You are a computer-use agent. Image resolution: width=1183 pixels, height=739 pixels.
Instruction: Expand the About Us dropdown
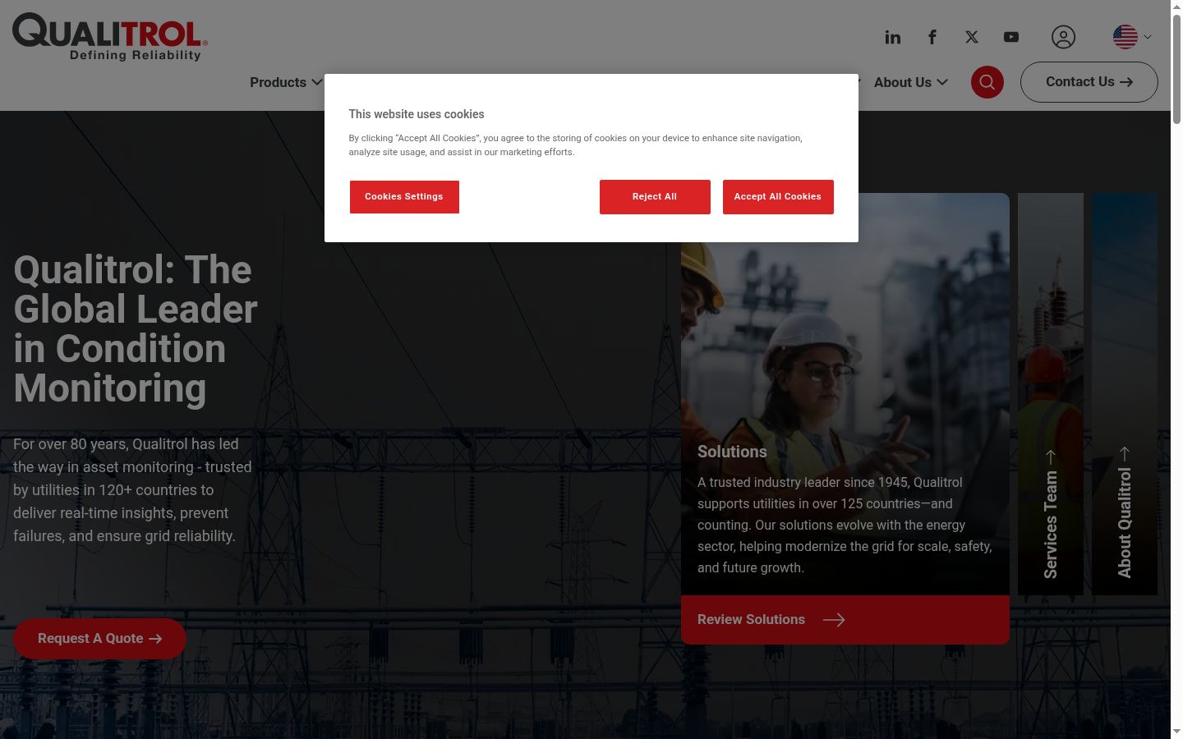click(x=911, y=82)
